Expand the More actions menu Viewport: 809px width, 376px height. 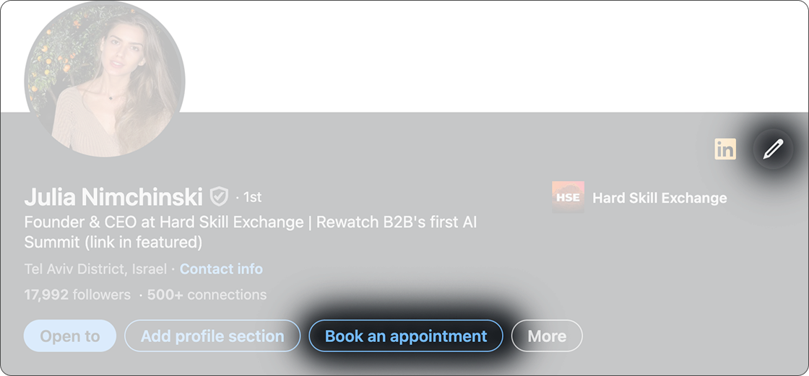click(x=547, y=336)
